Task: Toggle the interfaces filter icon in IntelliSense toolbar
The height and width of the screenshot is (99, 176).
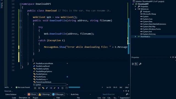Action: click(51, 88)
